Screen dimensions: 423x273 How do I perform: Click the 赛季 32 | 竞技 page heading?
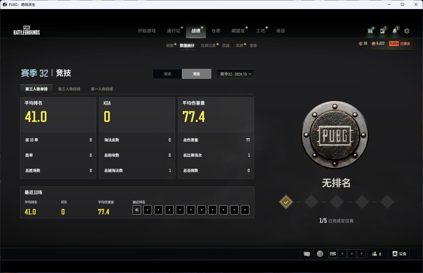(x=46, y=73)
